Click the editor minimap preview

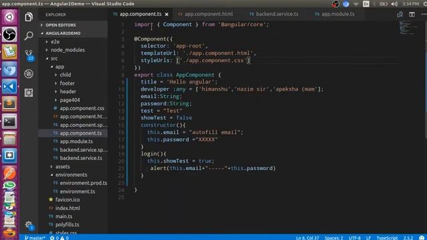[408, 28]
